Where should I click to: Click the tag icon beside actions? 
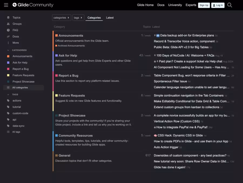8,101
